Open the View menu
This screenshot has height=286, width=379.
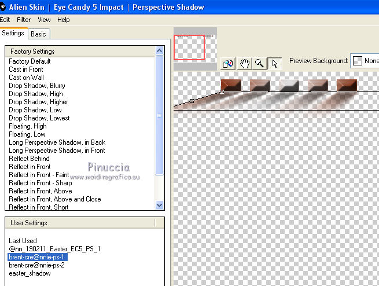point(44,20)
